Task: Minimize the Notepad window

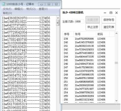Action: click(41, 4)
